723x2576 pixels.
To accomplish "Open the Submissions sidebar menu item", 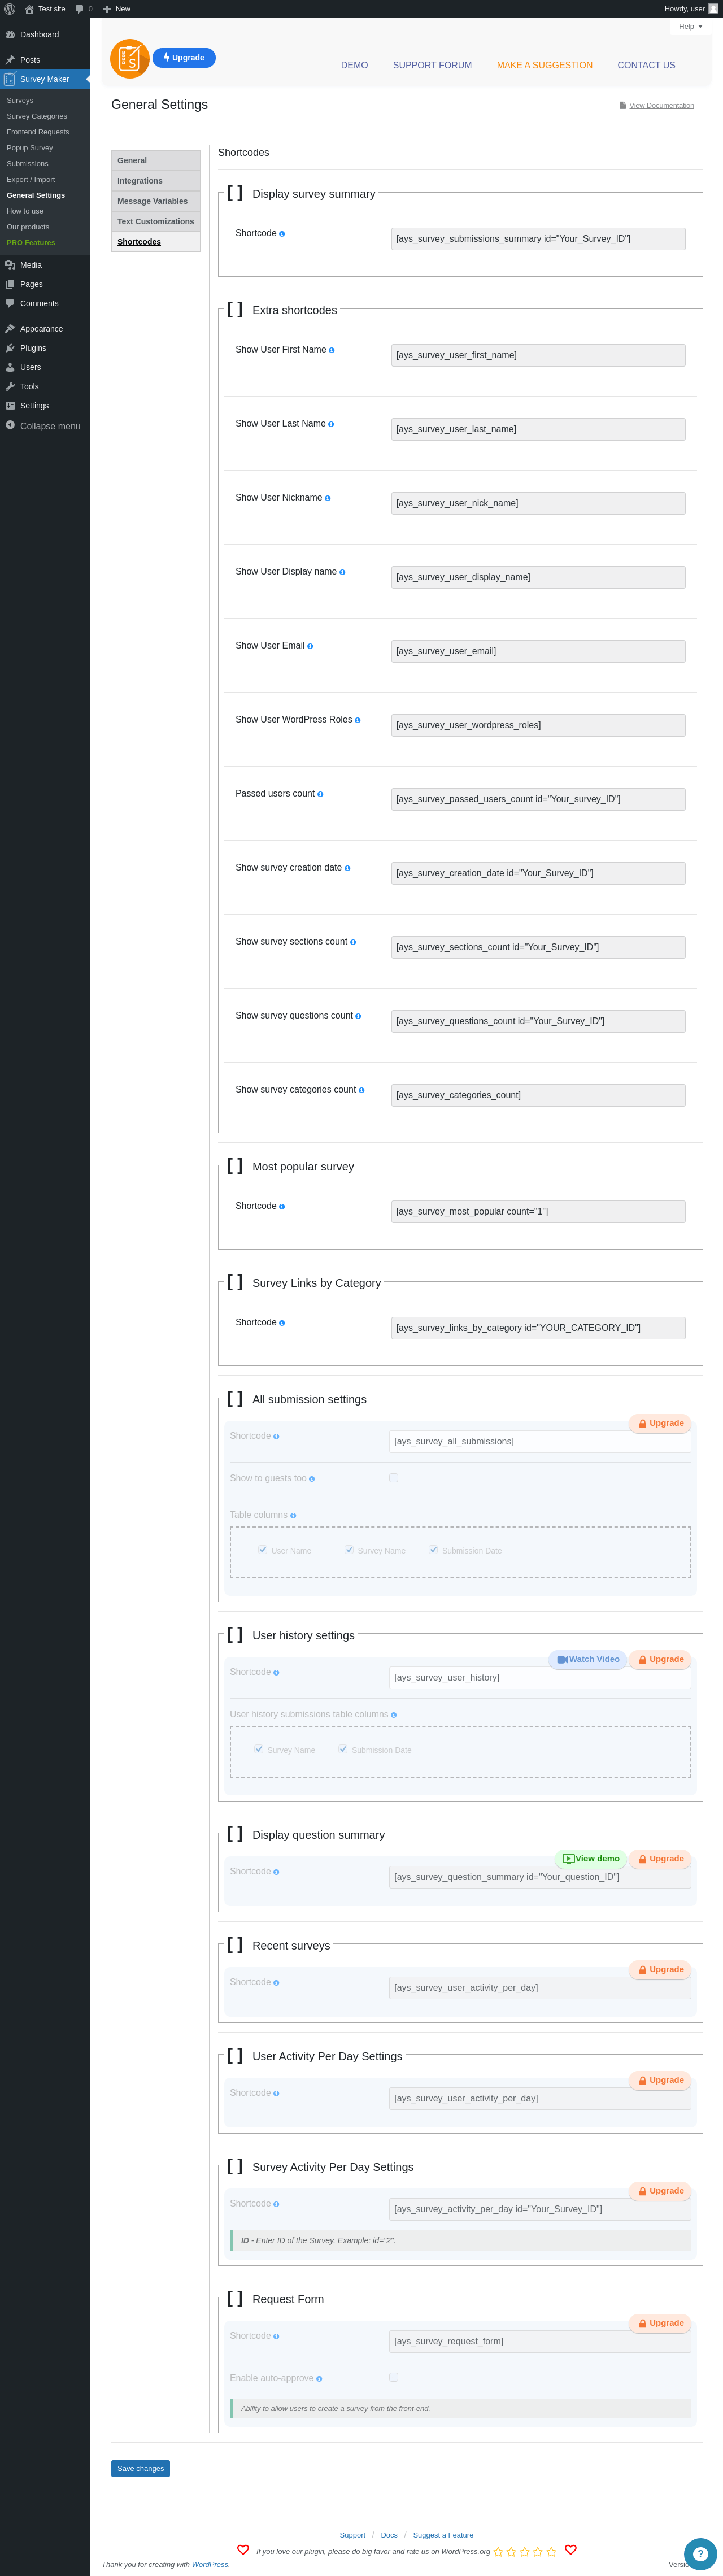I will pyautogui.click(x=28, y=164).
